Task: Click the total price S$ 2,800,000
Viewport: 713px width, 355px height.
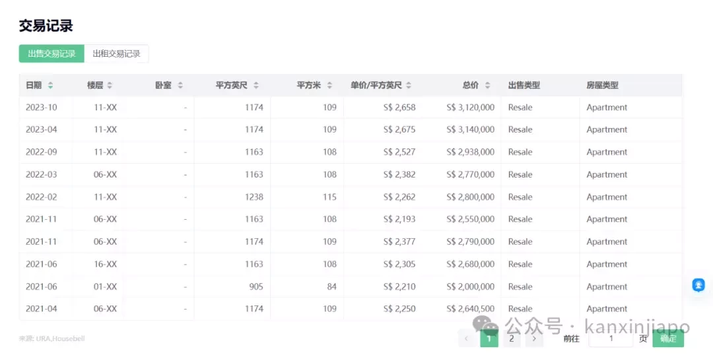Action: [470, 197]
